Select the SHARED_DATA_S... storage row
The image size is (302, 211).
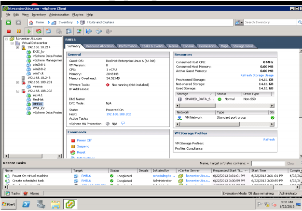click(x=225, y=99)
